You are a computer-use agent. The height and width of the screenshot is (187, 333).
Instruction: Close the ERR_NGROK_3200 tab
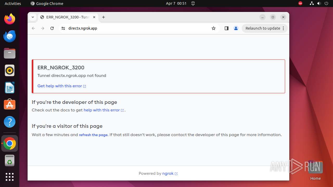(x=94, y=17)
